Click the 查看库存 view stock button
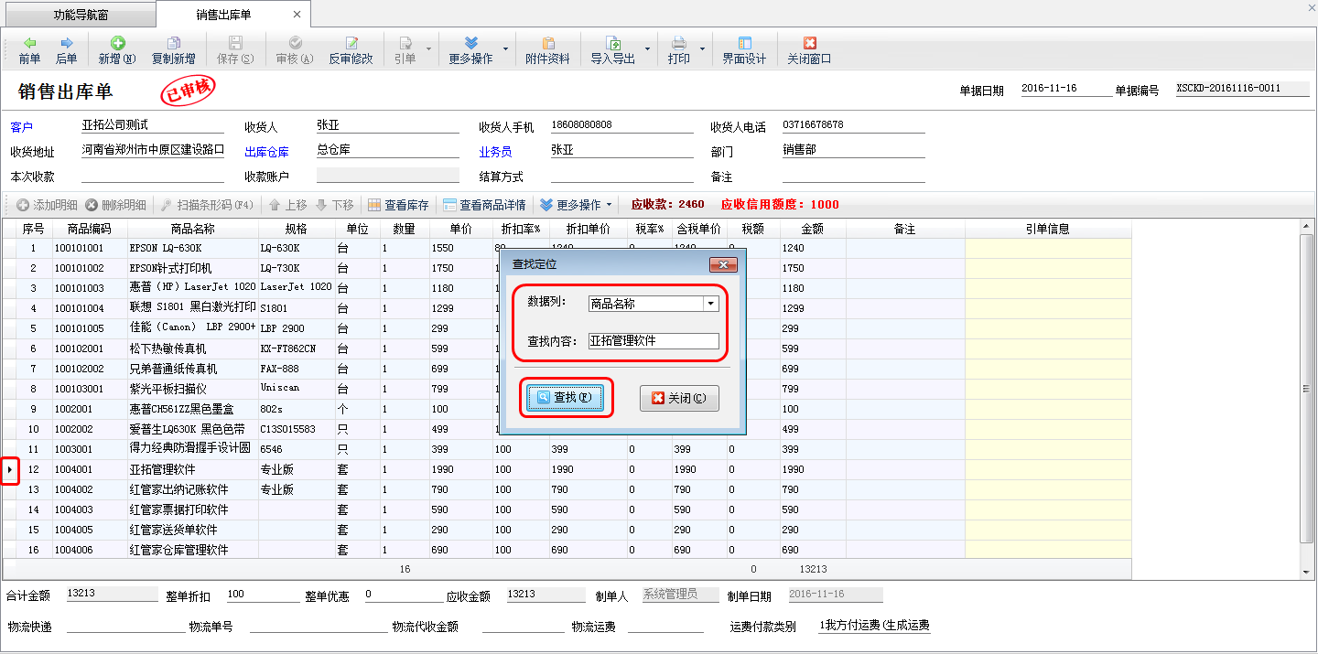The width and height of the screenshot is (1318, 654). [x=398, y=205]
